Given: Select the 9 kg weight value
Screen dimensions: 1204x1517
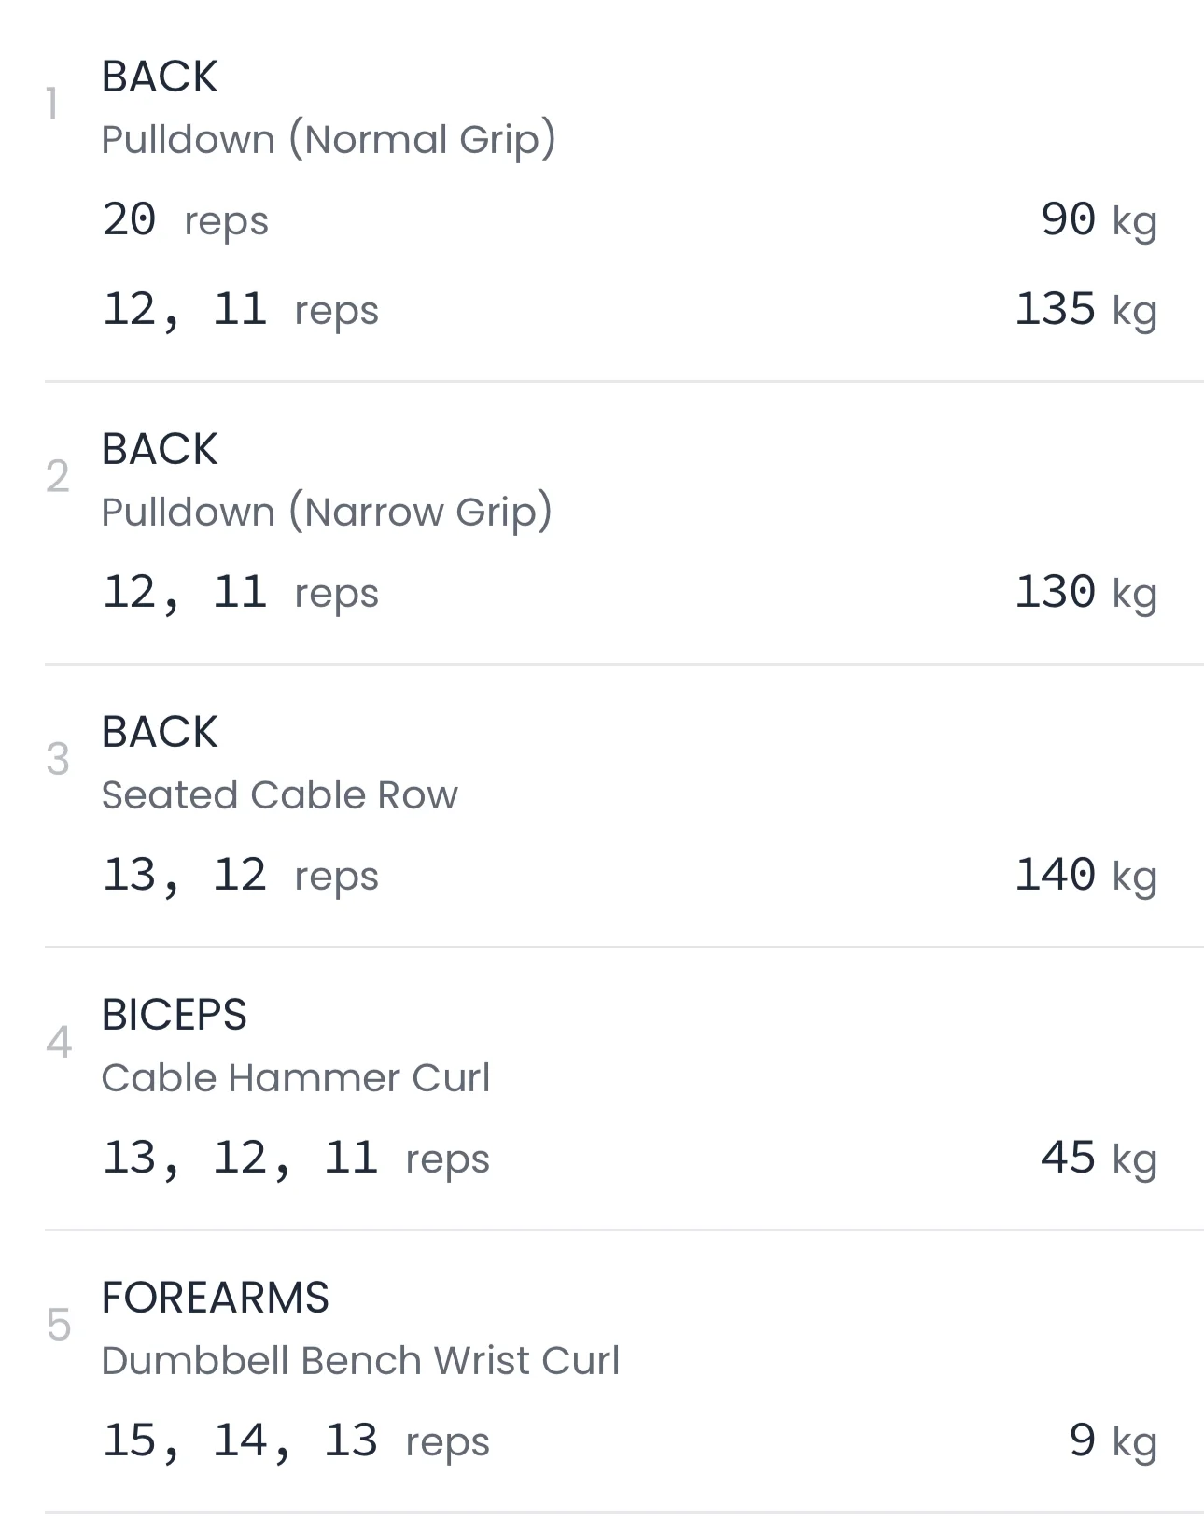Looking at the screenshot, I should (1112, 1440).
